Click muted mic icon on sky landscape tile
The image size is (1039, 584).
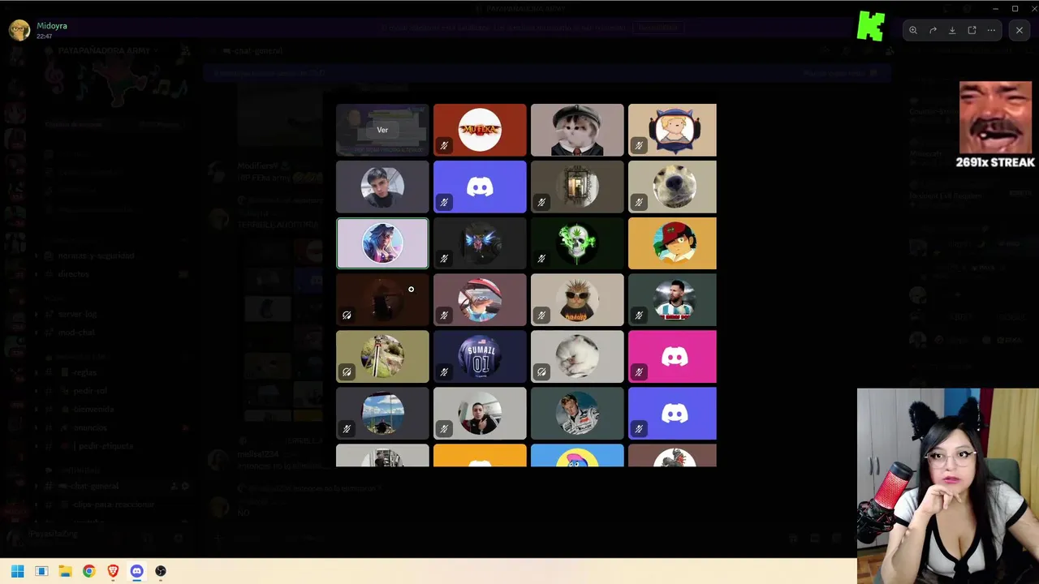point(347,429)
